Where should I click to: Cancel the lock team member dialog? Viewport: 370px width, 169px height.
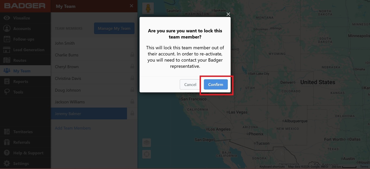[x=190, y=84]
